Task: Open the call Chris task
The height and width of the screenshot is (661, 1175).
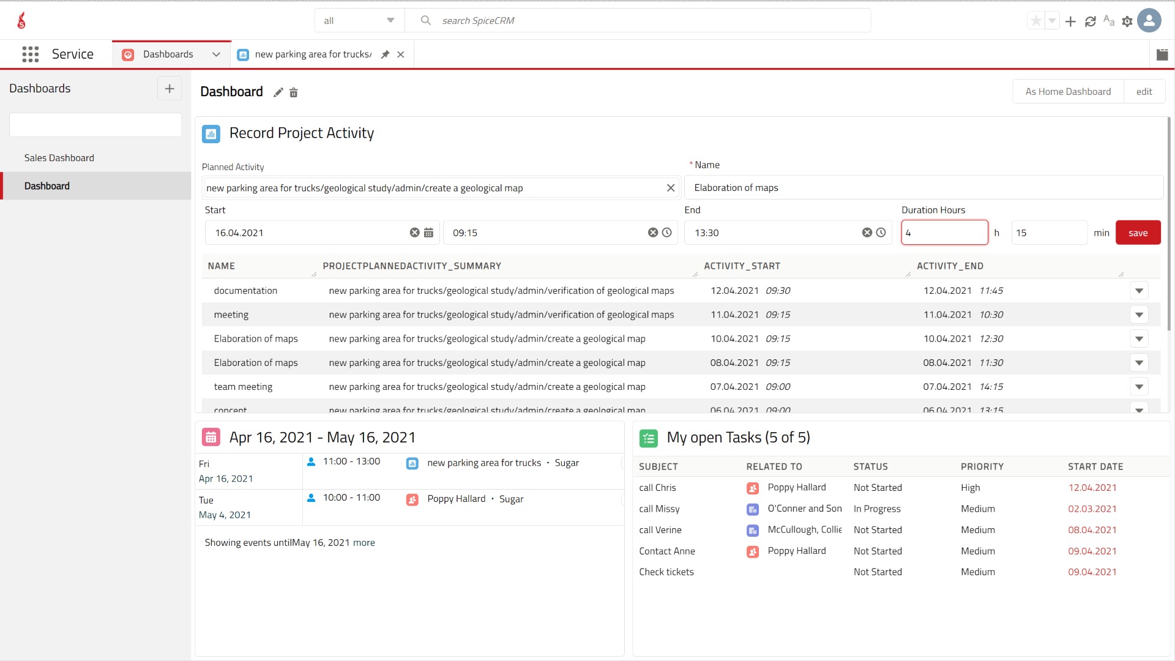Action: click(657, 488)
